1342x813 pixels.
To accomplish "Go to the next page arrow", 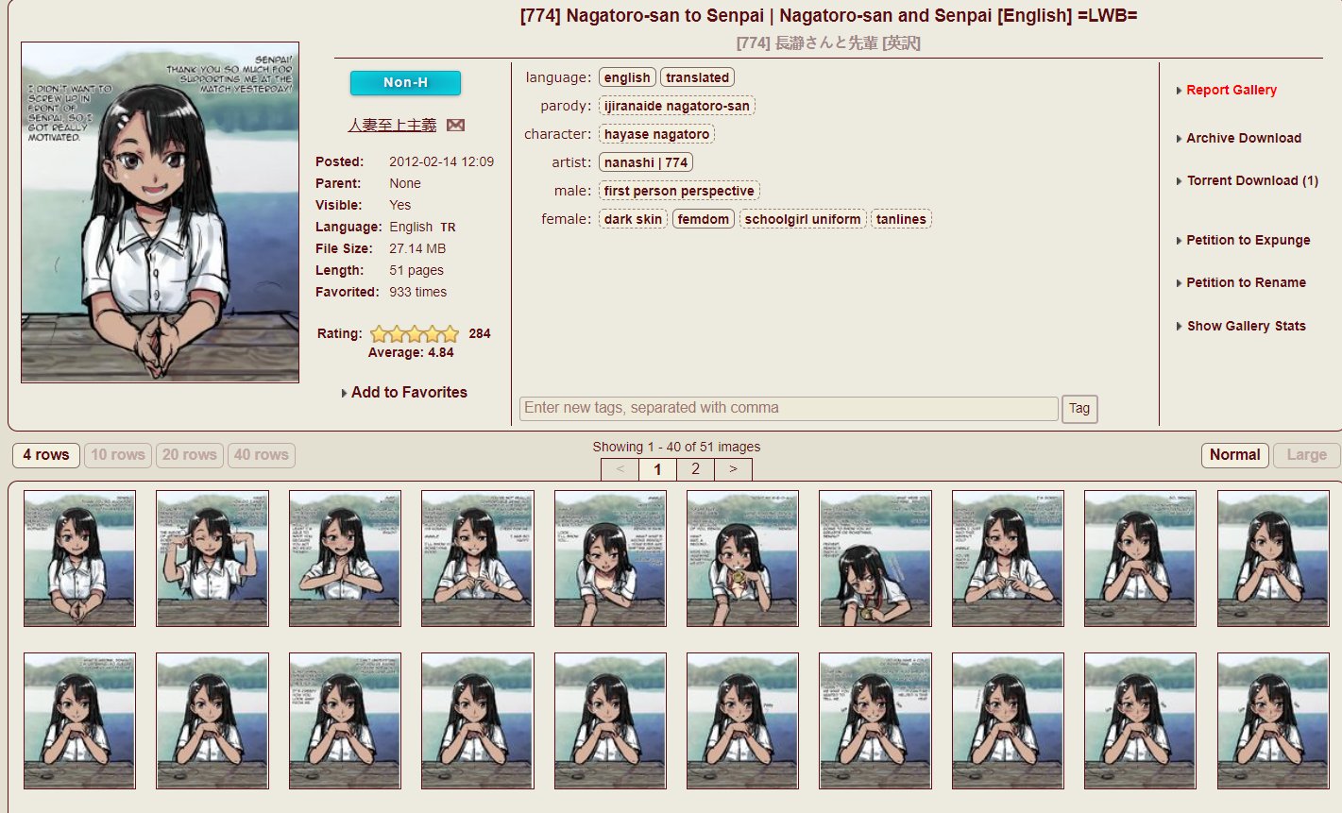I will click(734, 469).
